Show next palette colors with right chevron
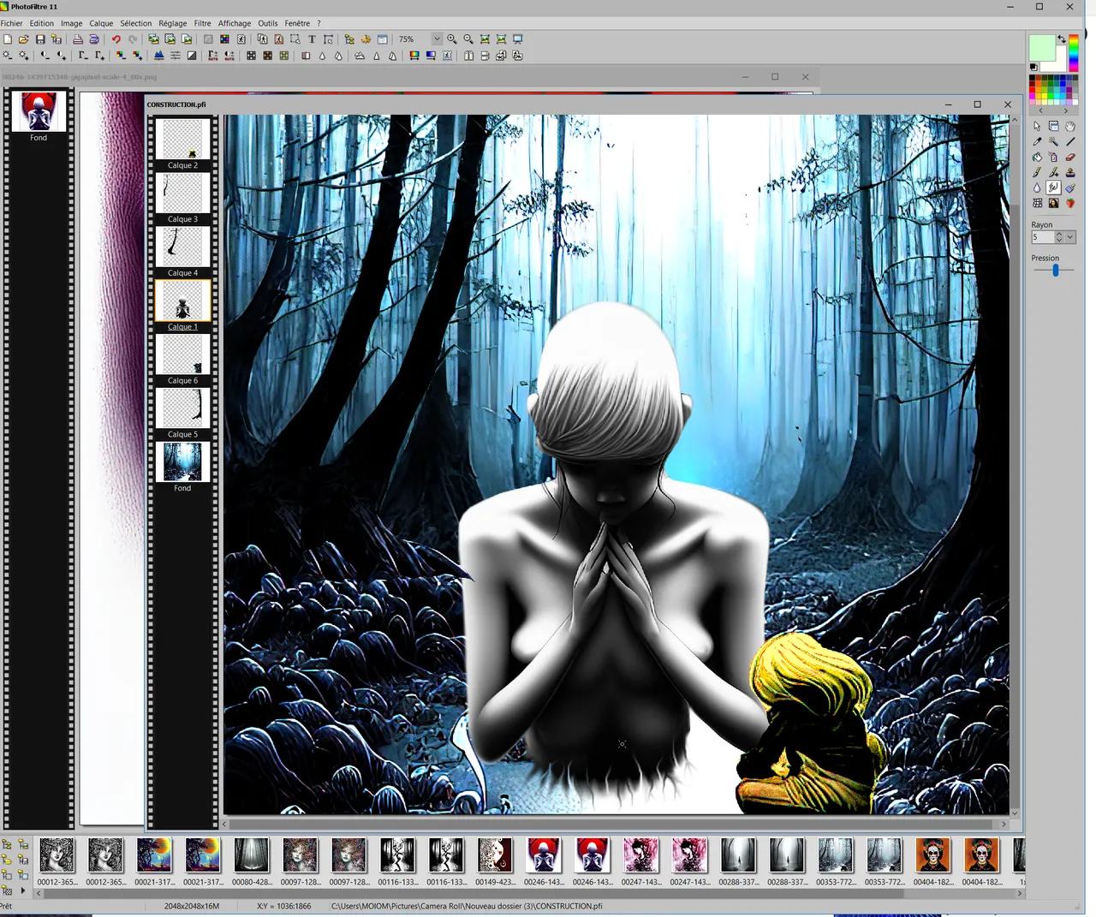1096x917 pixels. point(1066,110)
